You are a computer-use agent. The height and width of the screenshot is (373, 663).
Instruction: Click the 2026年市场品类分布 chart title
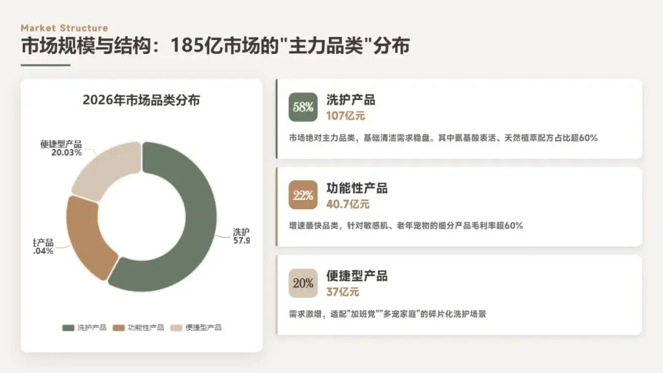[x=141, y=100]
